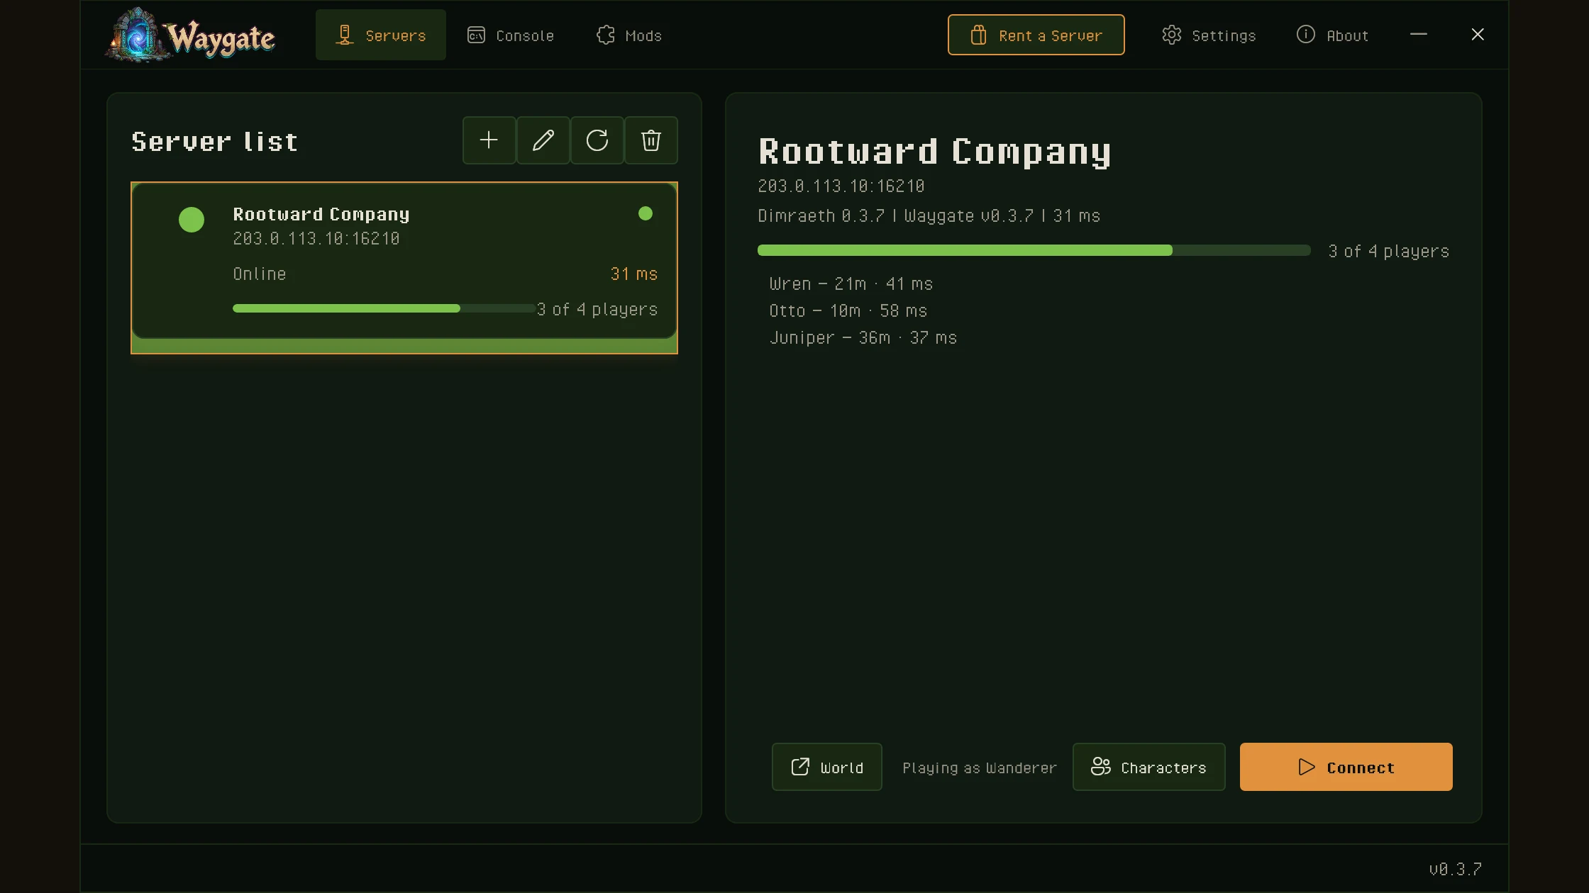This screenshot has height=893, width=1589.
Task: Open the Characters selection
Action: tap(1149, 767)
